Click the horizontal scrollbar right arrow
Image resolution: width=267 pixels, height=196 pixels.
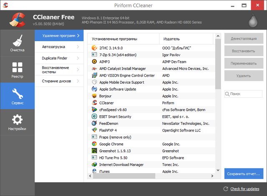click(x=212, y=176)
